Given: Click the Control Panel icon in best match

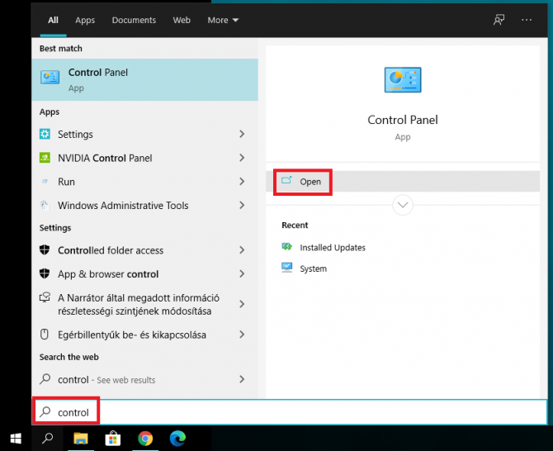Looking at the screenshot, I should [50, 77].
